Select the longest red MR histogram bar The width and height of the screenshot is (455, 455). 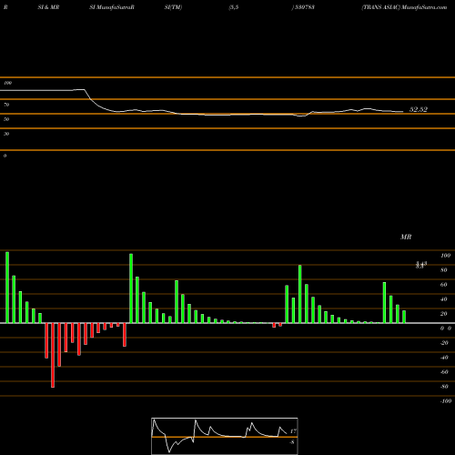coord(53,355)
